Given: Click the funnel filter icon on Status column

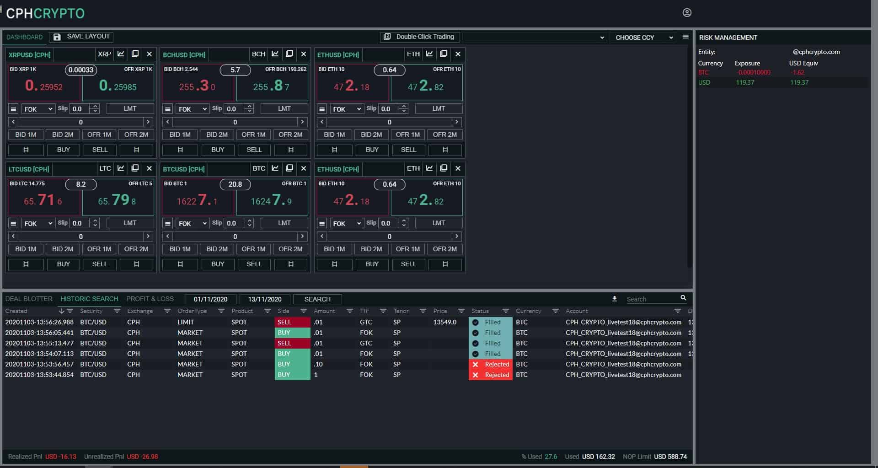Looking at the screenshot, I should coord(506,311).
